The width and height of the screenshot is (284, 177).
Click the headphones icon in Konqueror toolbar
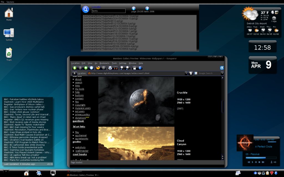[x=116, y=68]
